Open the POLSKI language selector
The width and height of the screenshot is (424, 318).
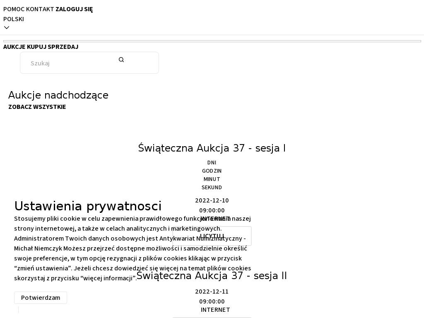(14, 19)
